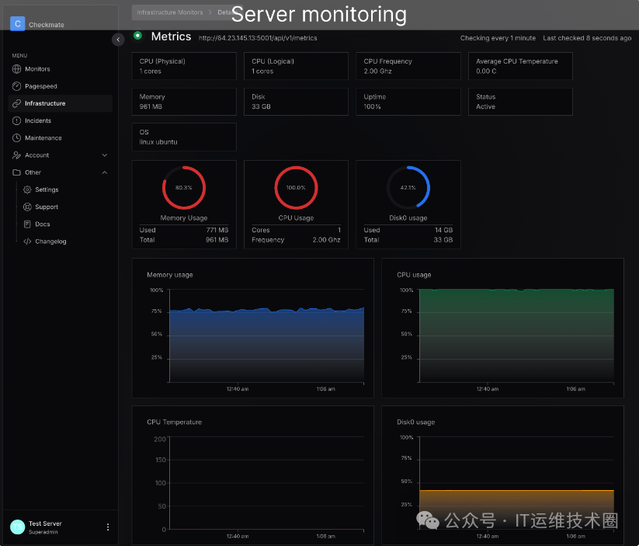The width and height of the screenshot is (639, 546).
Task: Click the Maintenance clock icon
Action: click(17, 137)
